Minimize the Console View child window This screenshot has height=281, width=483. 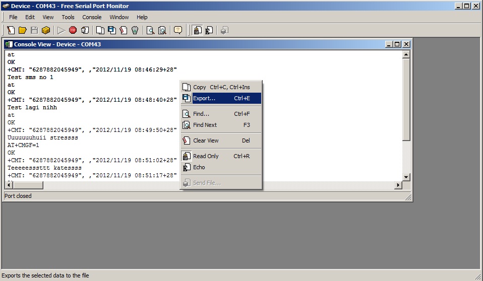tap(389, 44)
